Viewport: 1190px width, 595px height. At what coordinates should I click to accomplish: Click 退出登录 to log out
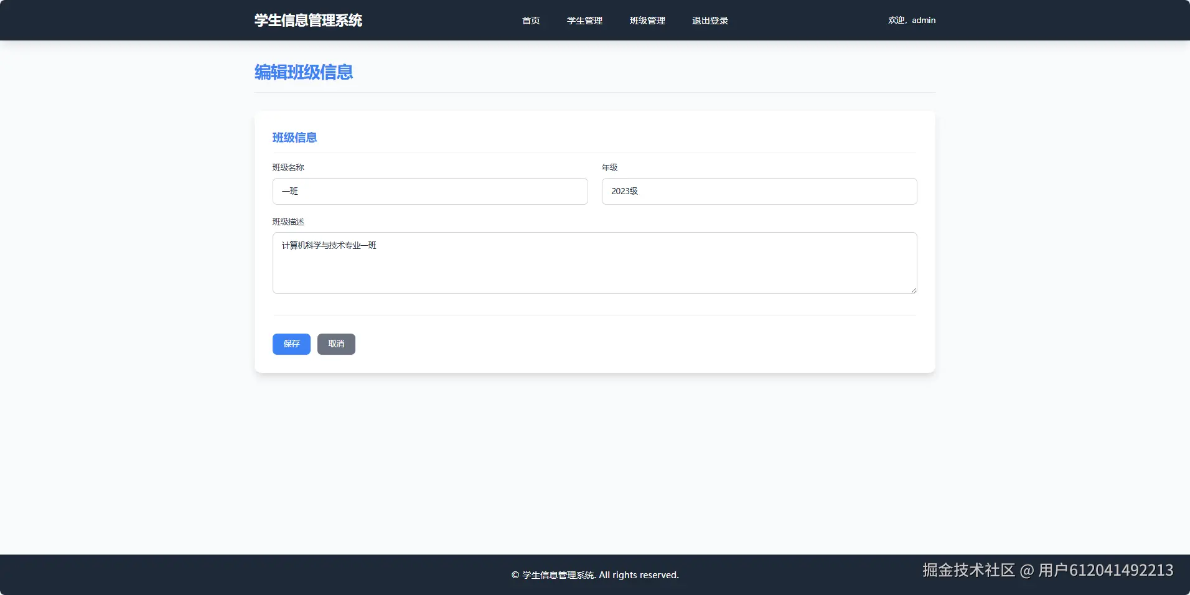coord(709,20)
